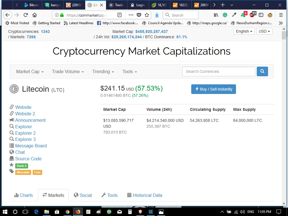Image resolution: width=288 pixels, height=216 pixels.
Task: Click the eyedropper extension icon
Action: tap(234, 15)
